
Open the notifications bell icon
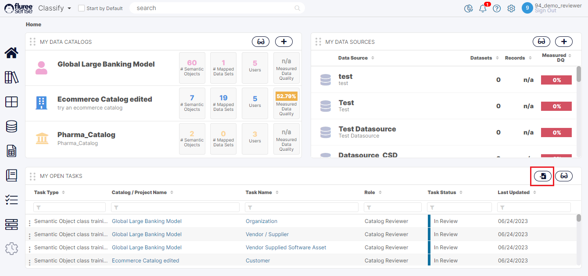click(x=483, y=8)
